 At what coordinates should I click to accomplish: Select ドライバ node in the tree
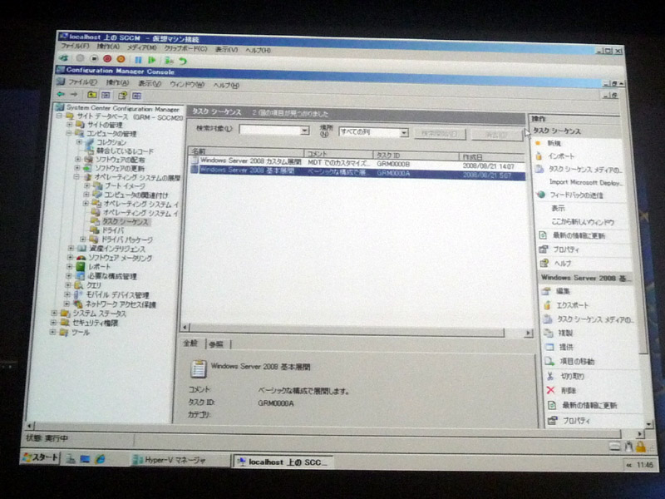113,230
